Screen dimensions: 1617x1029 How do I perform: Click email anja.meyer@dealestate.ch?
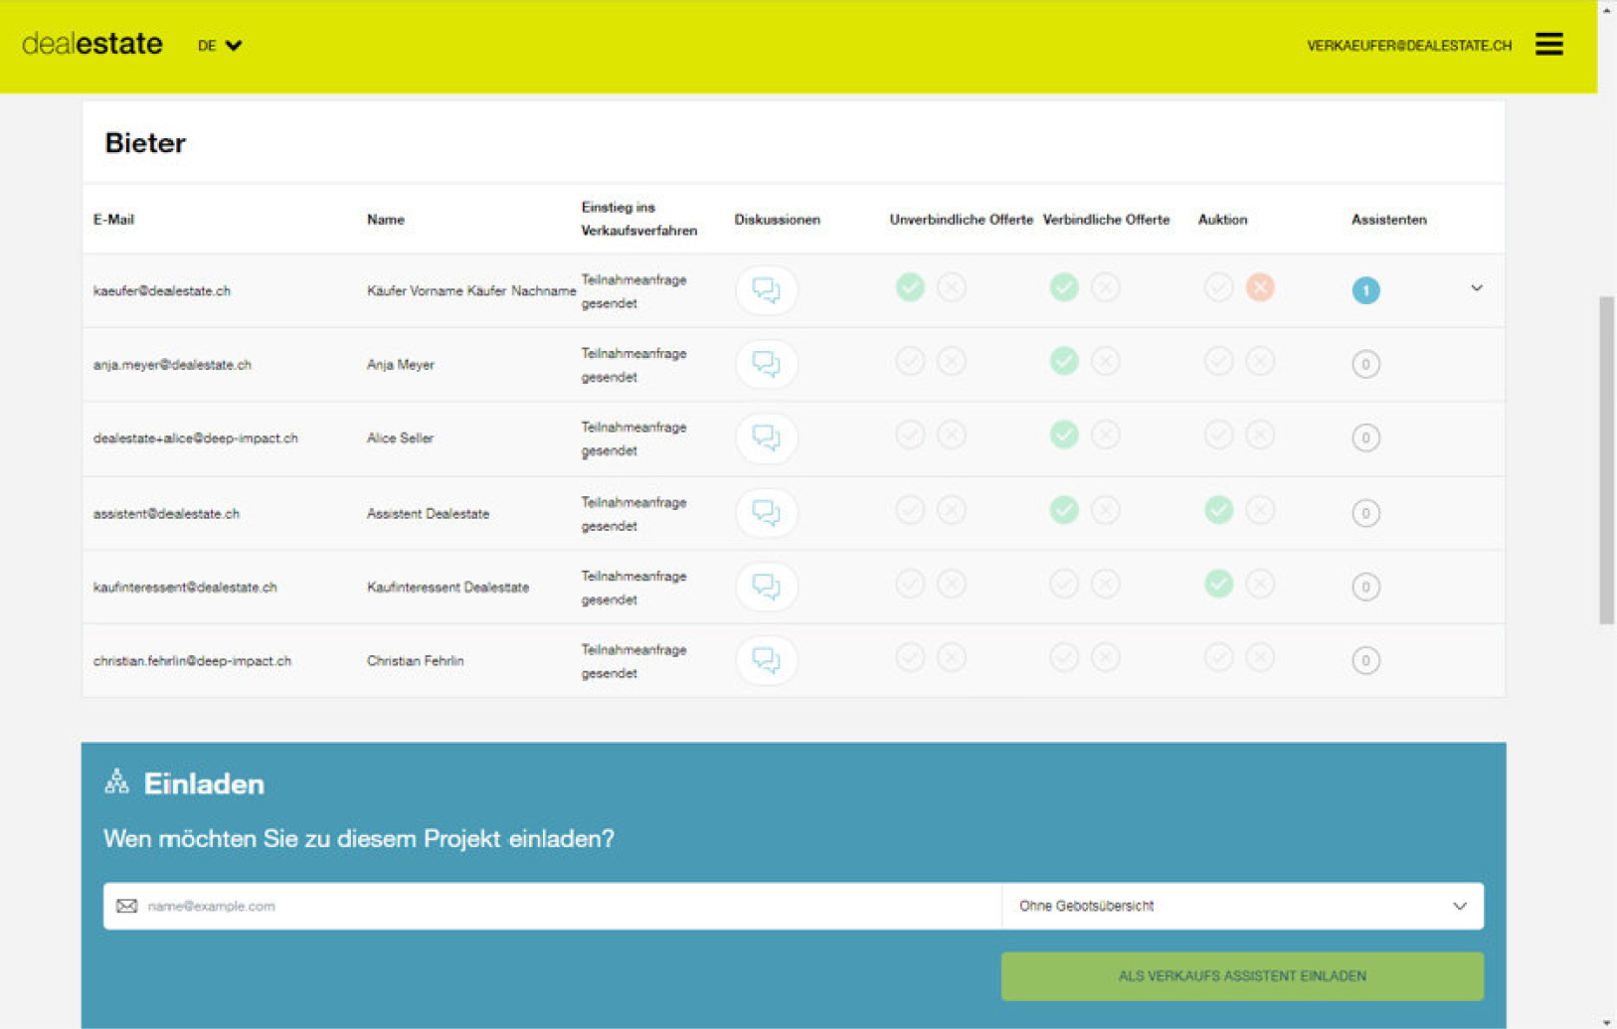tap(172, 365)
